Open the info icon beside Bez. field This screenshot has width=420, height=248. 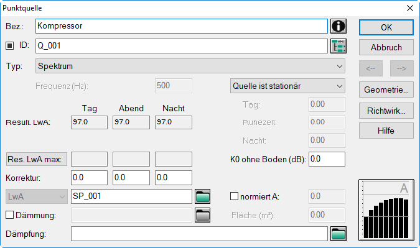point(338,26)
